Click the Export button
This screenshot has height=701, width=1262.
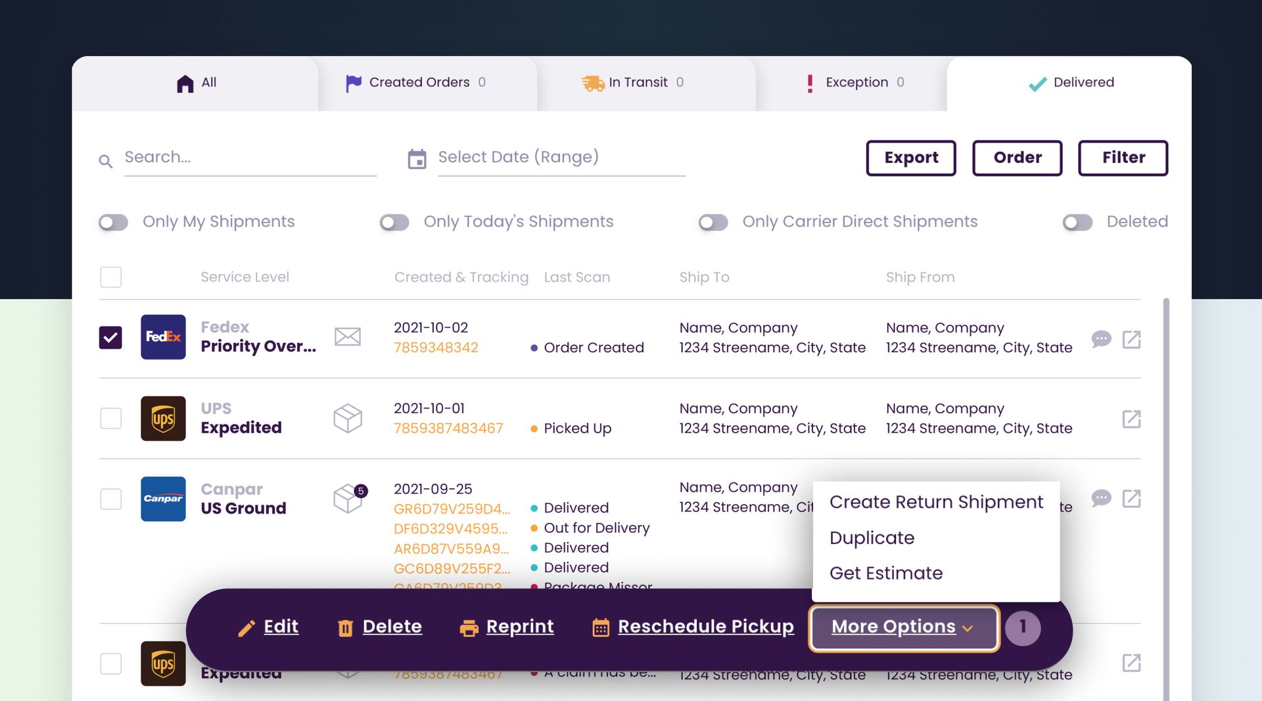tap(910, 158)
